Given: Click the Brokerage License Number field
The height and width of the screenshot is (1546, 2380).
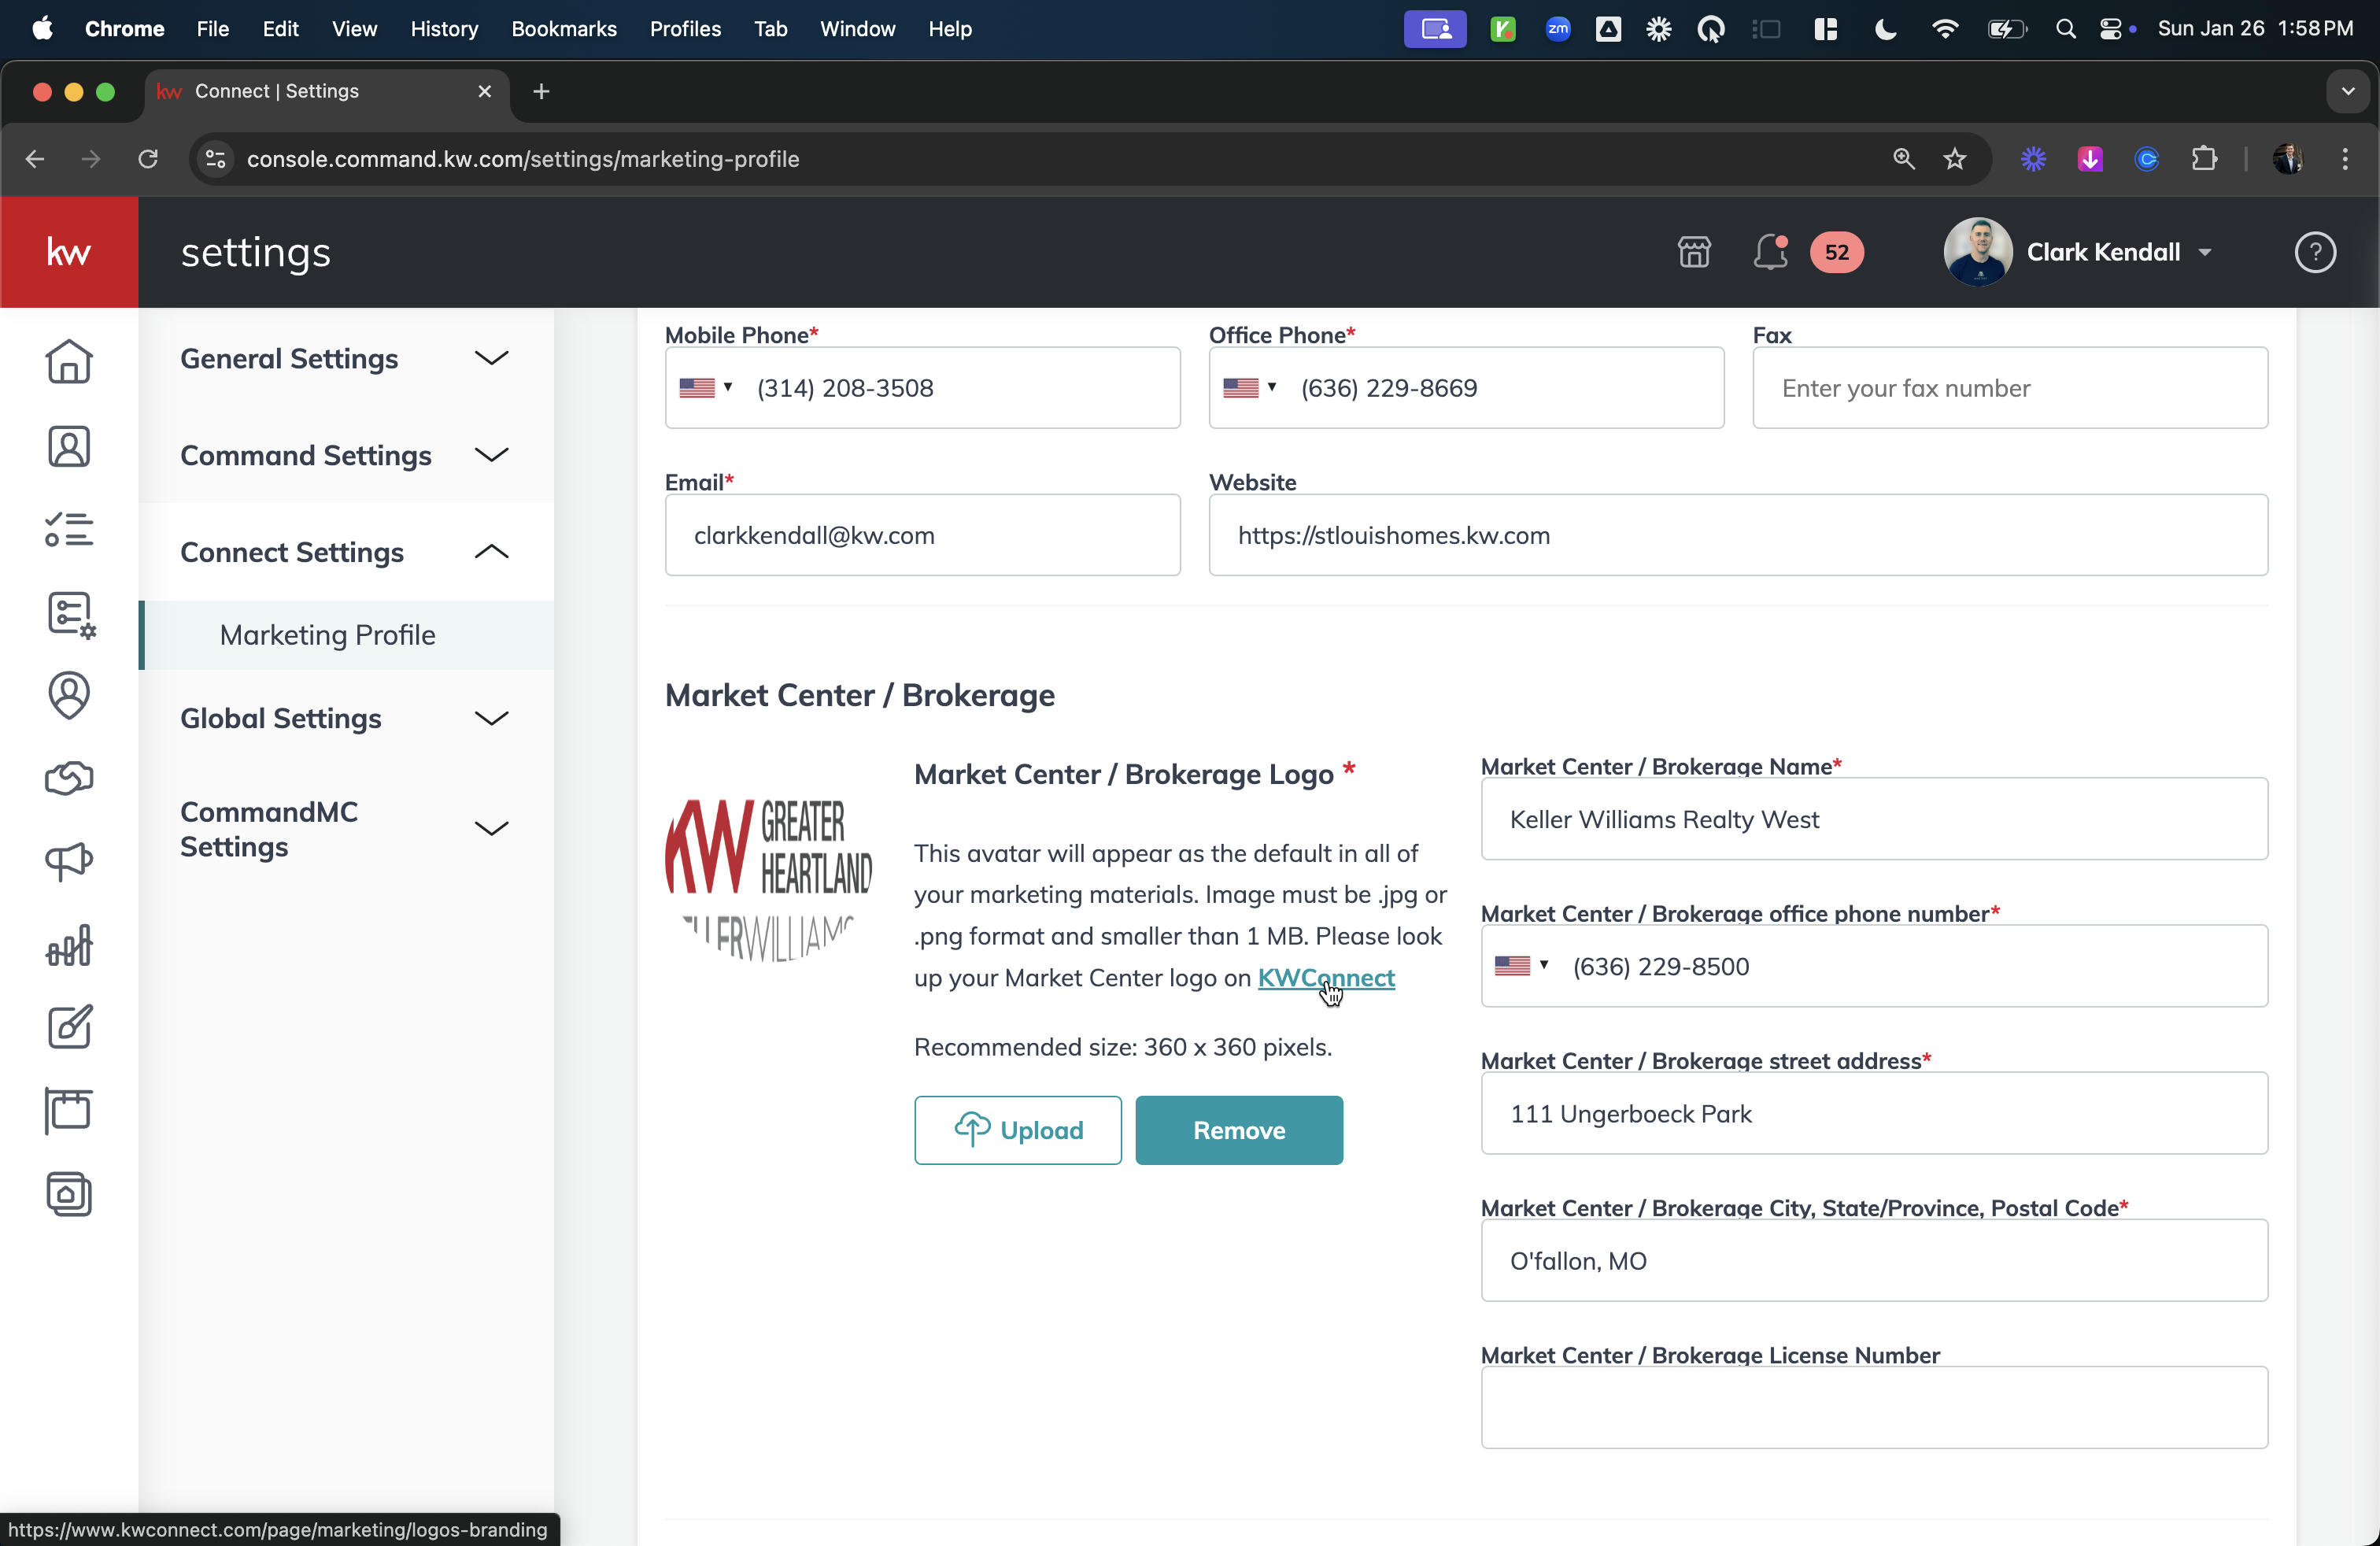Looking at the screenshot, I should [x=1873, y=1407].
